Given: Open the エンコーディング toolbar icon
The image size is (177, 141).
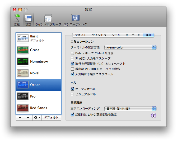Looking at the screenshot, I should click(x=76, y=20).
